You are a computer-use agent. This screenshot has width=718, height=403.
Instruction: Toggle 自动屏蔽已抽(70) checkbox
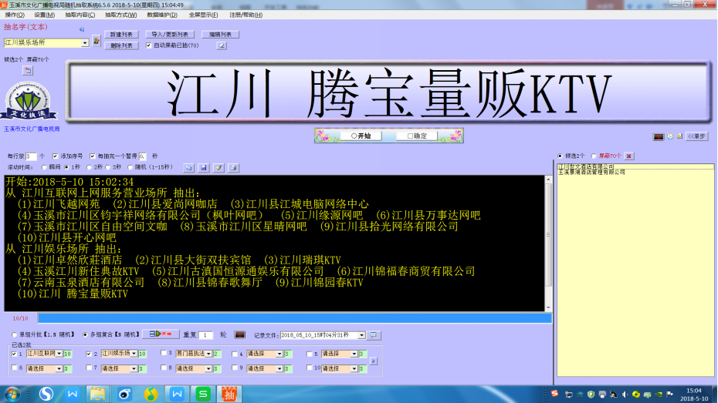point(148,45)
